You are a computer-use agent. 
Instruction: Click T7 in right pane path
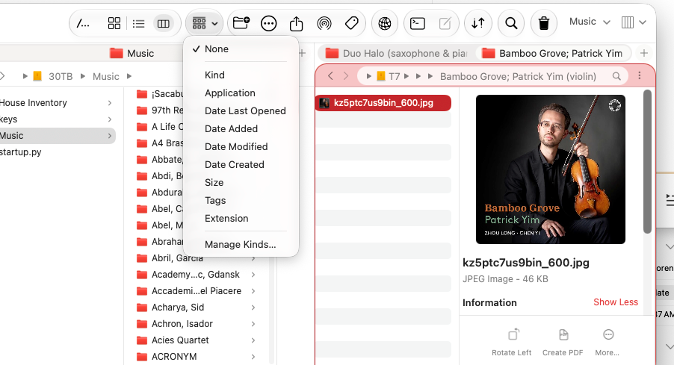(389, 76)
